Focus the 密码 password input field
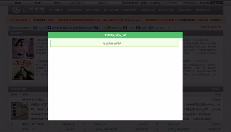231x132 pixels. tap(114, 3)
